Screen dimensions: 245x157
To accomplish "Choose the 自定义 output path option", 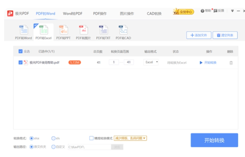I will [x=54, y=147].
